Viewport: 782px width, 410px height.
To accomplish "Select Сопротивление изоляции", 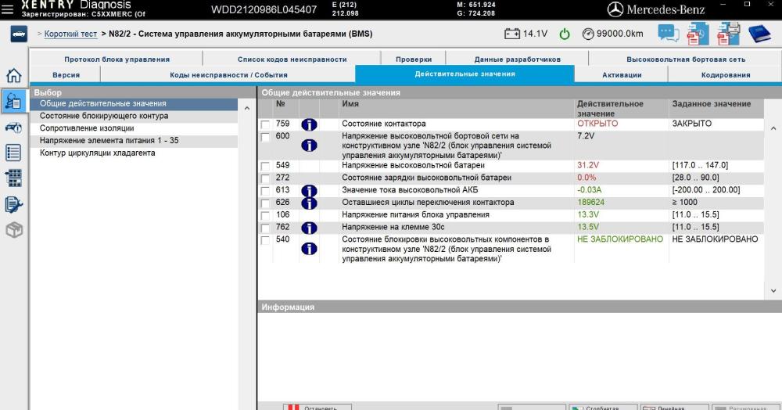I will 134,128.
